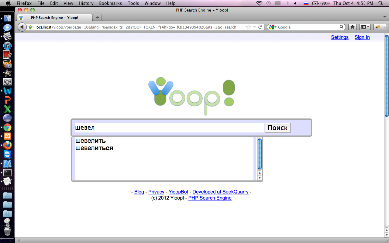This screenshot has width=389, height=243.
Task: Open Photo Booth from the dock
Action: 7,55
